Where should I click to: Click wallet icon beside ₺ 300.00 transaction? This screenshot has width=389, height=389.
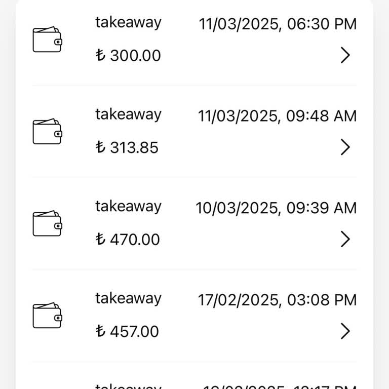coord(47,40)
